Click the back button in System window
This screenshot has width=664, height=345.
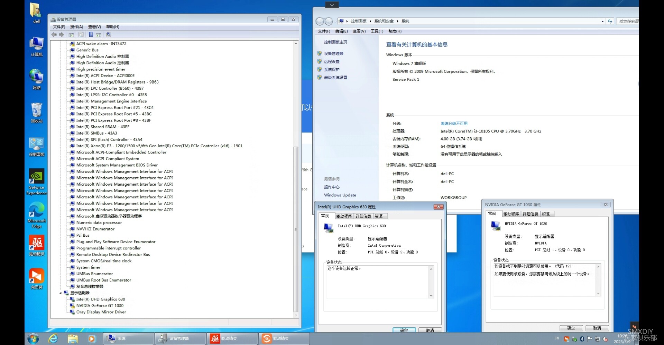point(320,21)
